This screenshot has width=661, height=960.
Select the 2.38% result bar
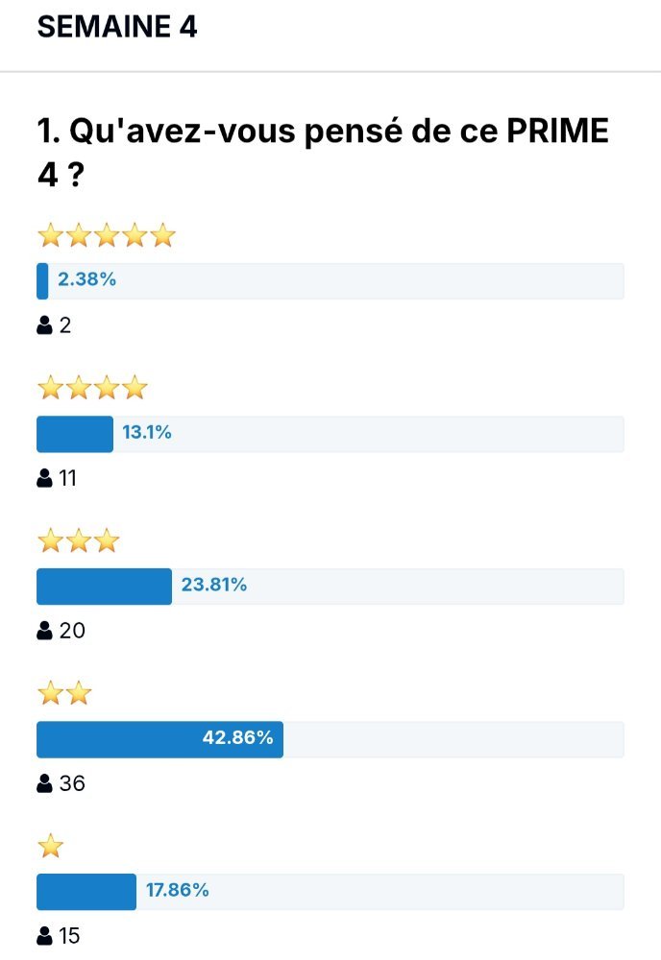pyautogui.click(x=330, y=281)
